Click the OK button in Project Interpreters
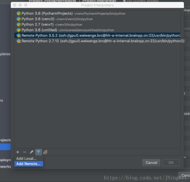190x182 pixels. coord(171,163)
